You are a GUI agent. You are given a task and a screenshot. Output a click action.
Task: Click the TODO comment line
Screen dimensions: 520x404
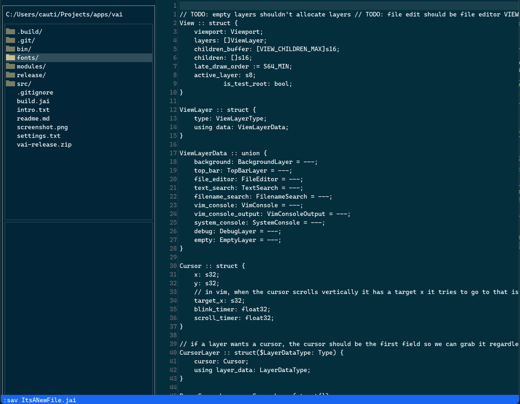click(x=349, y=14)
